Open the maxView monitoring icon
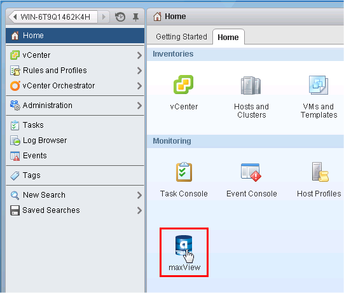344x293 pixels. click(x=184, y=245)
